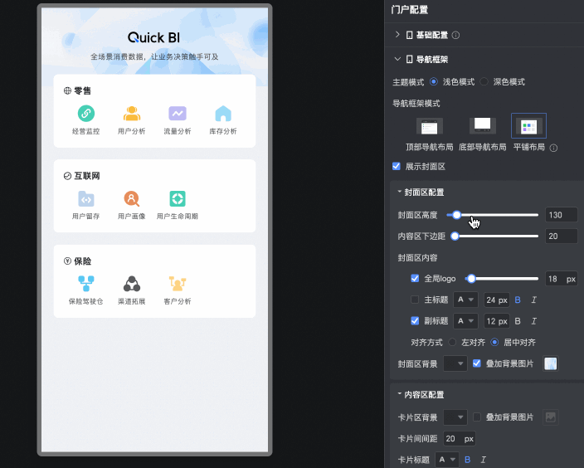The width and height of the screenshot is (584, 468).
Task: Toggle bold for 副标题
Action: point(518,321)
